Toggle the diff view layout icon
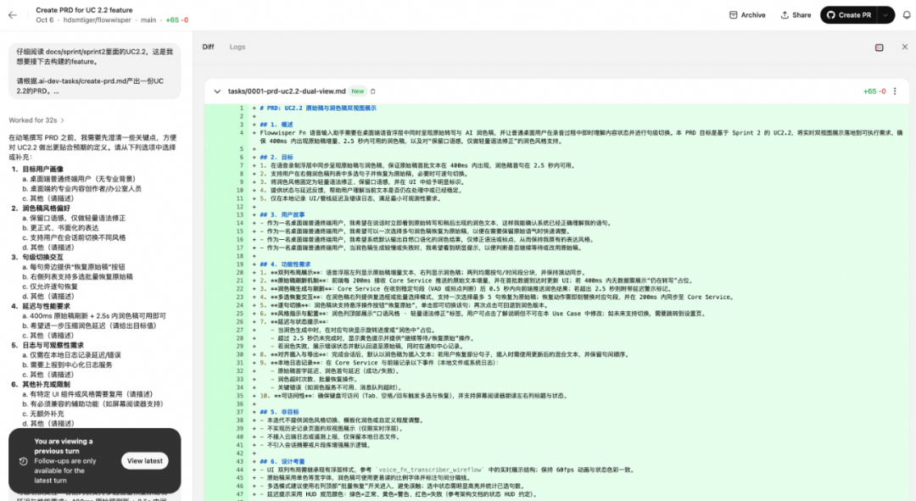Screen dimensions: 916x501 pos(879,47)
